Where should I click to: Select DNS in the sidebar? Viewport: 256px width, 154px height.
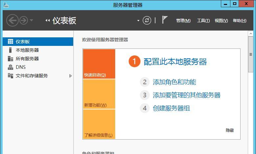click(38, 67)
